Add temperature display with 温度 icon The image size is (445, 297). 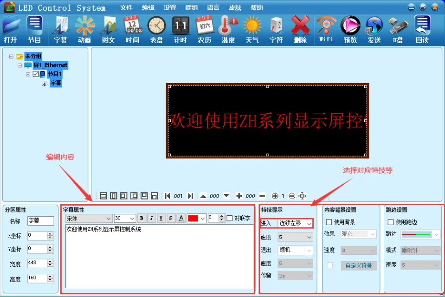click(228, 30)
